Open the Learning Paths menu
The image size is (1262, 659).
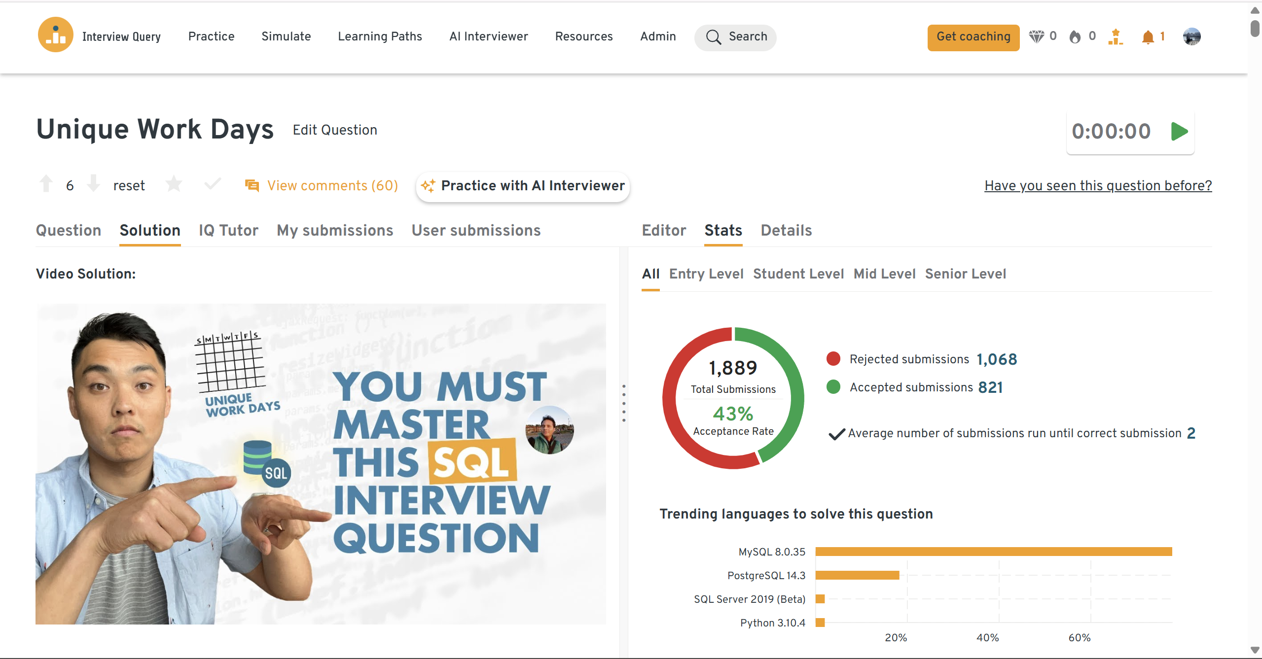(x=380, y=36)
